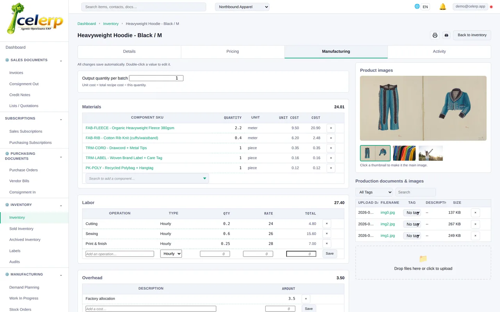Remove the FAB-FLEECE material row
Image resolution: width=500 pixels, height=312 pixels.
coord(331,128)
